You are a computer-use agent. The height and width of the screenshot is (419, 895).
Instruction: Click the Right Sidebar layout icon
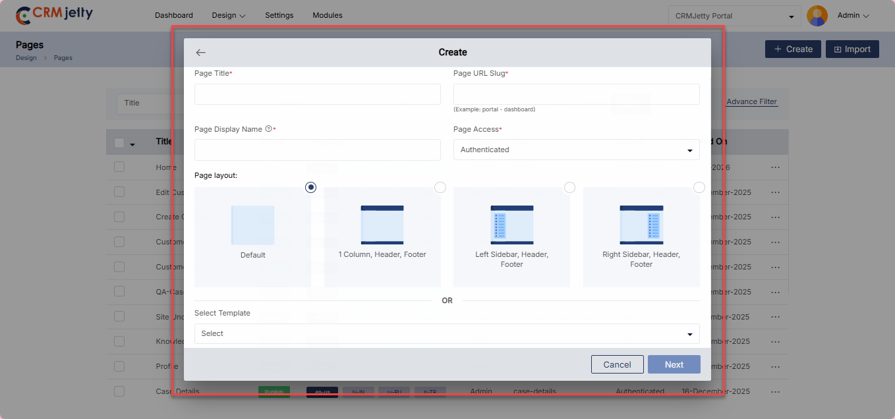tap(641, 225)
